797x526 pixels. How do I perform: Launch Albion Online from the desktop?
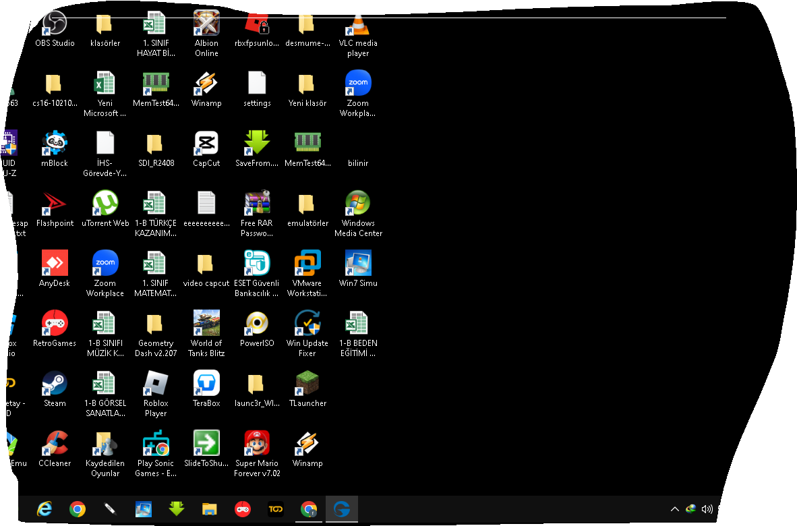tap(206, 34)
